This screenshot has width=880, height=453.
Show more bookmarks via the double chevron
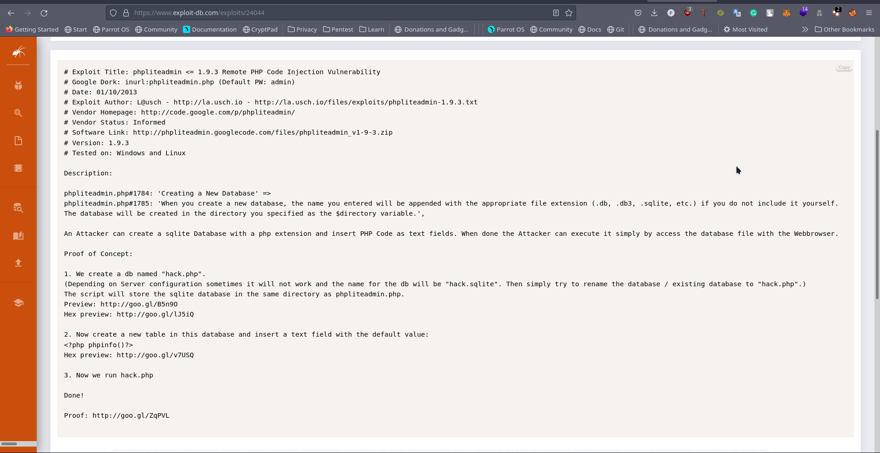(805, 29)
